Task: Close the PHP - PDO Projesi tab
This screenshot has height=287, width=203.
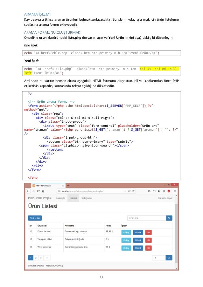Action: click(63, 185)
